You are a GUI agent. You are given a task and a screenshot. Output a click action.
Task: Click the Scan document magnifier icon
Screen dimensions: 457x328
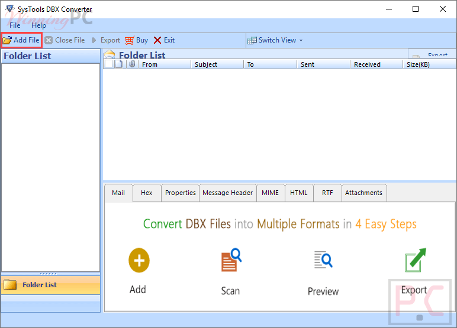coord(231,260)
